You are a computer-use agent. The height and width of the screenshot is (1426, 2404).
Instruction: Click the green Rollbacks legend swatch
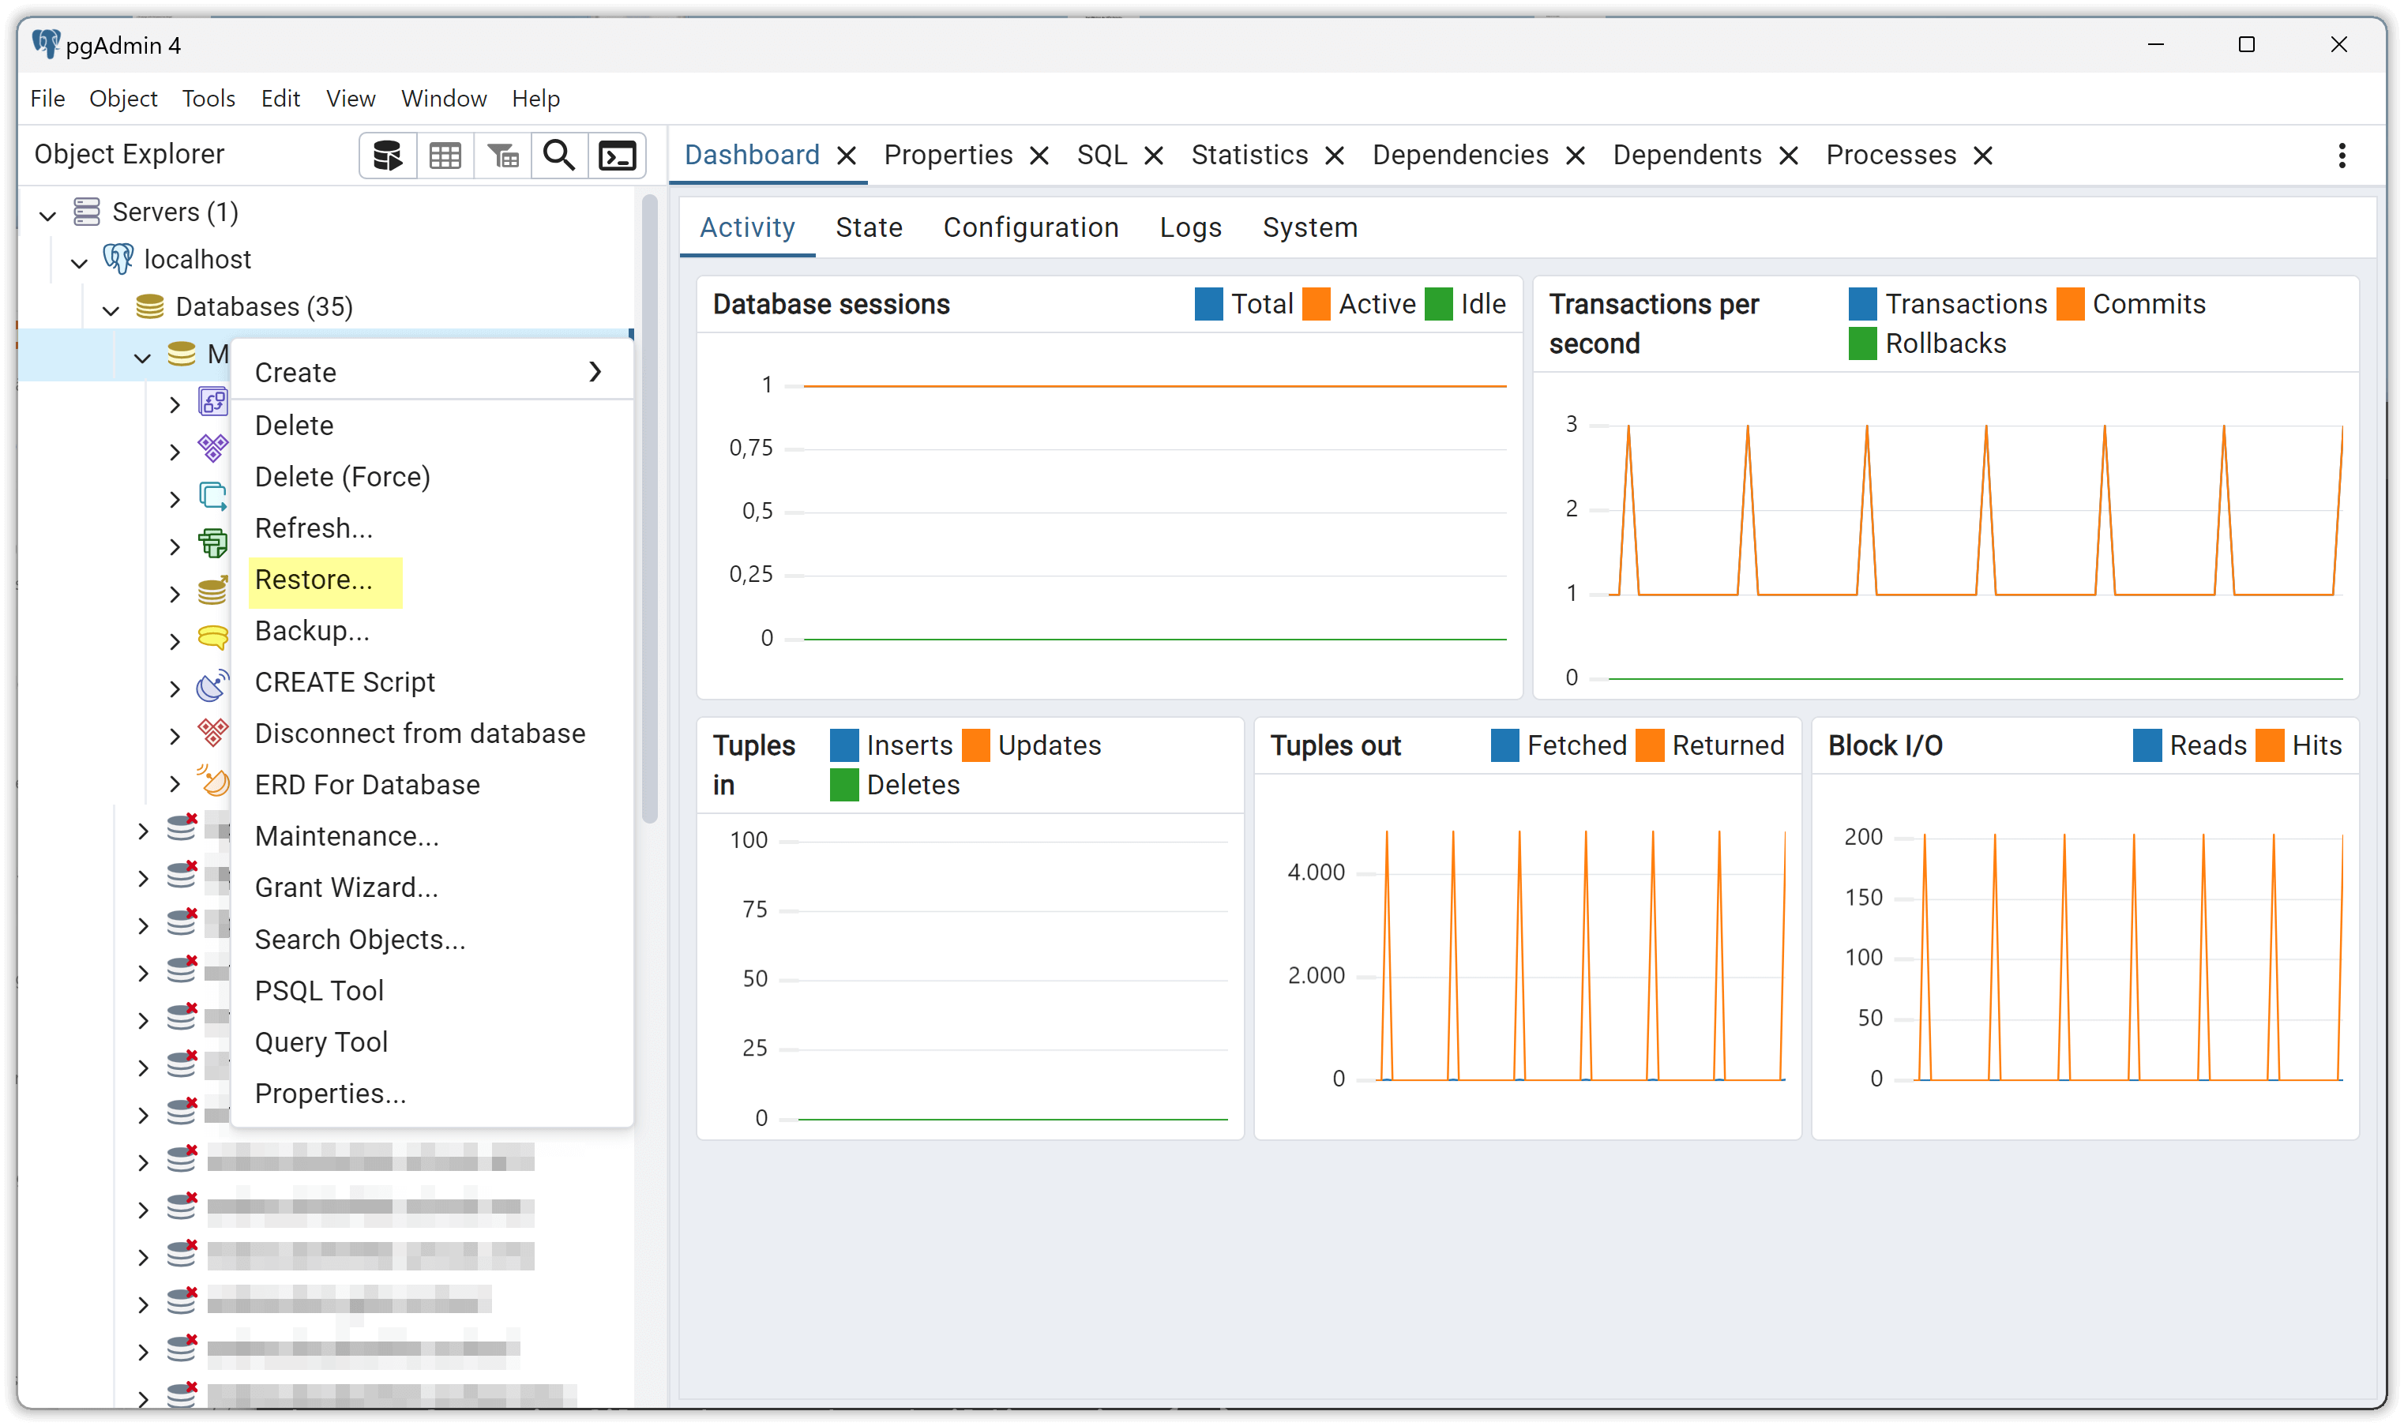[1861, 343]
